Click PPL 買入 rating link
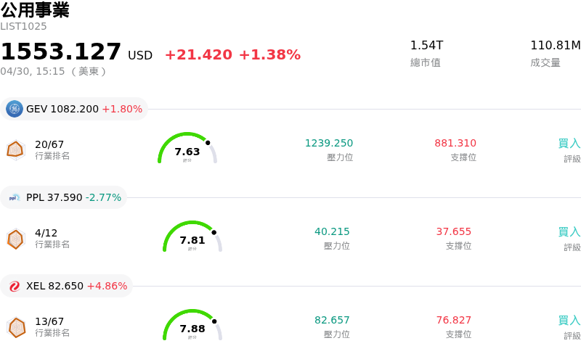Viewport: 581px width, 354px height. (569, 232)
